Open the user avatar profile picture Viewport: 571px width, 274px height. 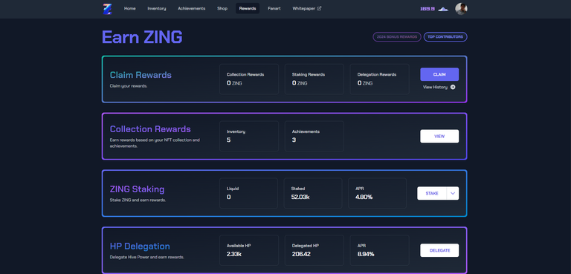click(x=461, y=9)
